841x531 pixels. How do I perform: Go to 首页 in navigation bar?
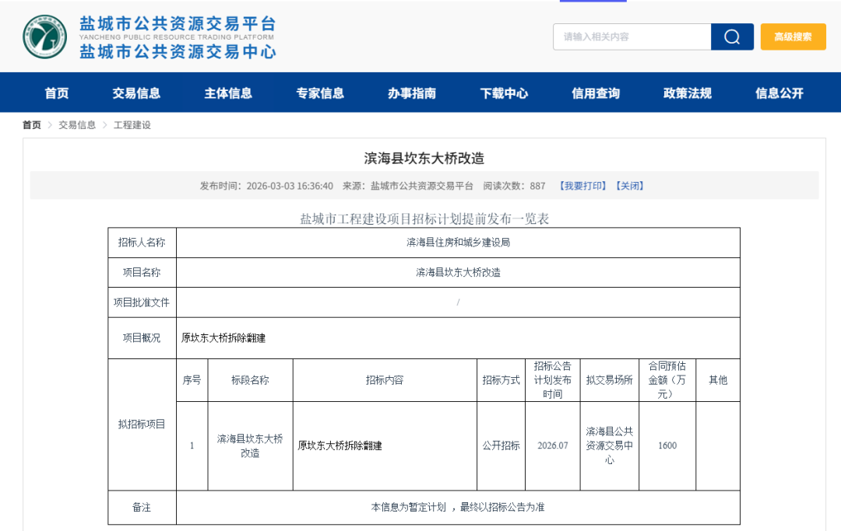57,93
